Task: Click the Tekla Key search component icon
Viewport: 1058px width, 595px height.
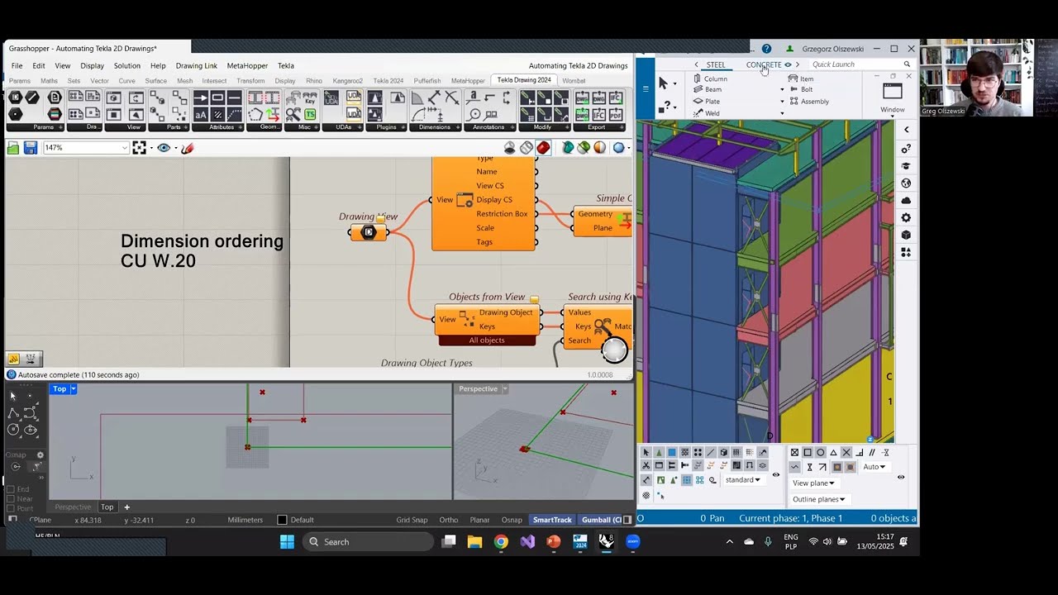Action: [310, 98]
